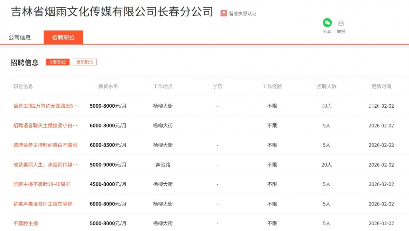Image resolution: width=409 pixels, height=231 pixels.
Task: Open the 招聘语音聊天主播接受小白 job posting
Action: (45, 125)
